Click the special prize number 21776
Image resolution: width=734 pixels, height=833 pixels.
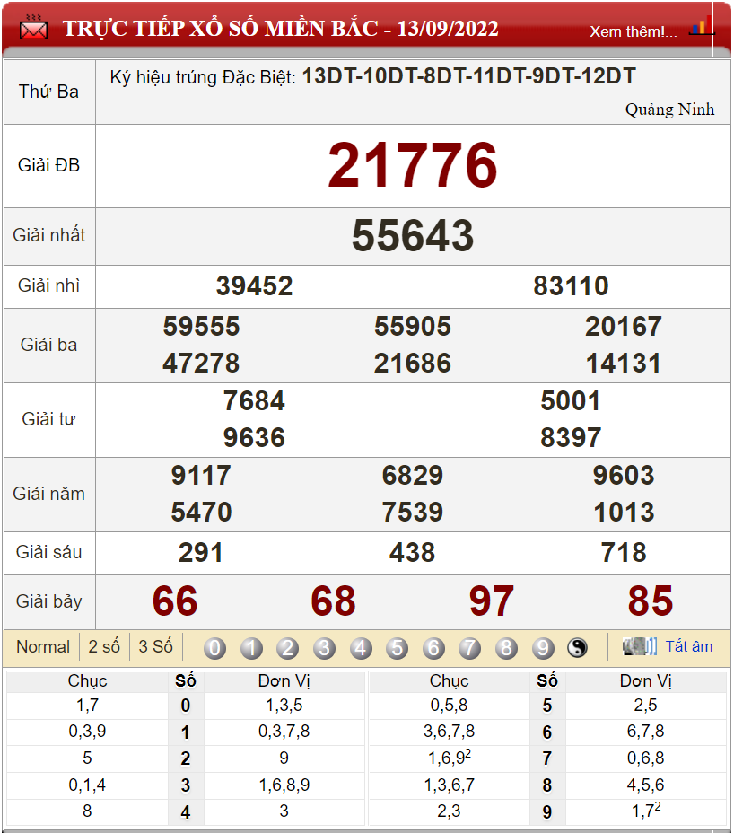click(x=412, y=166)
